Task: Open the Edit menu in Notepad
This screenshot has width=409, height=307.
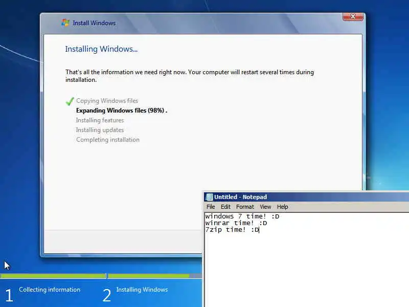Action: pos(225,207)
